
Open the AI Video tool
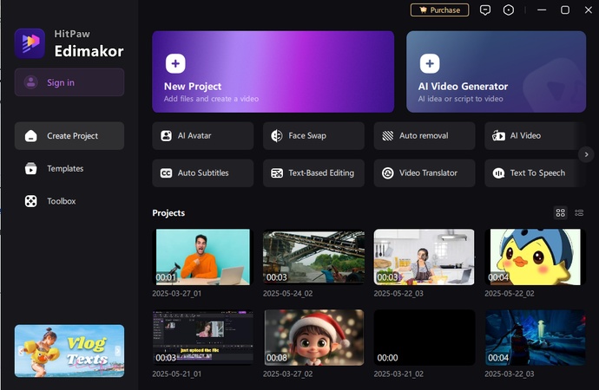click(533, 136)
